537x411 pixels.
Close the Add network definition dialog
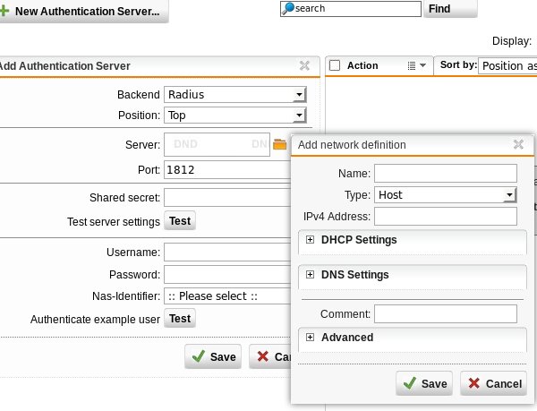[x=518, y=144]
